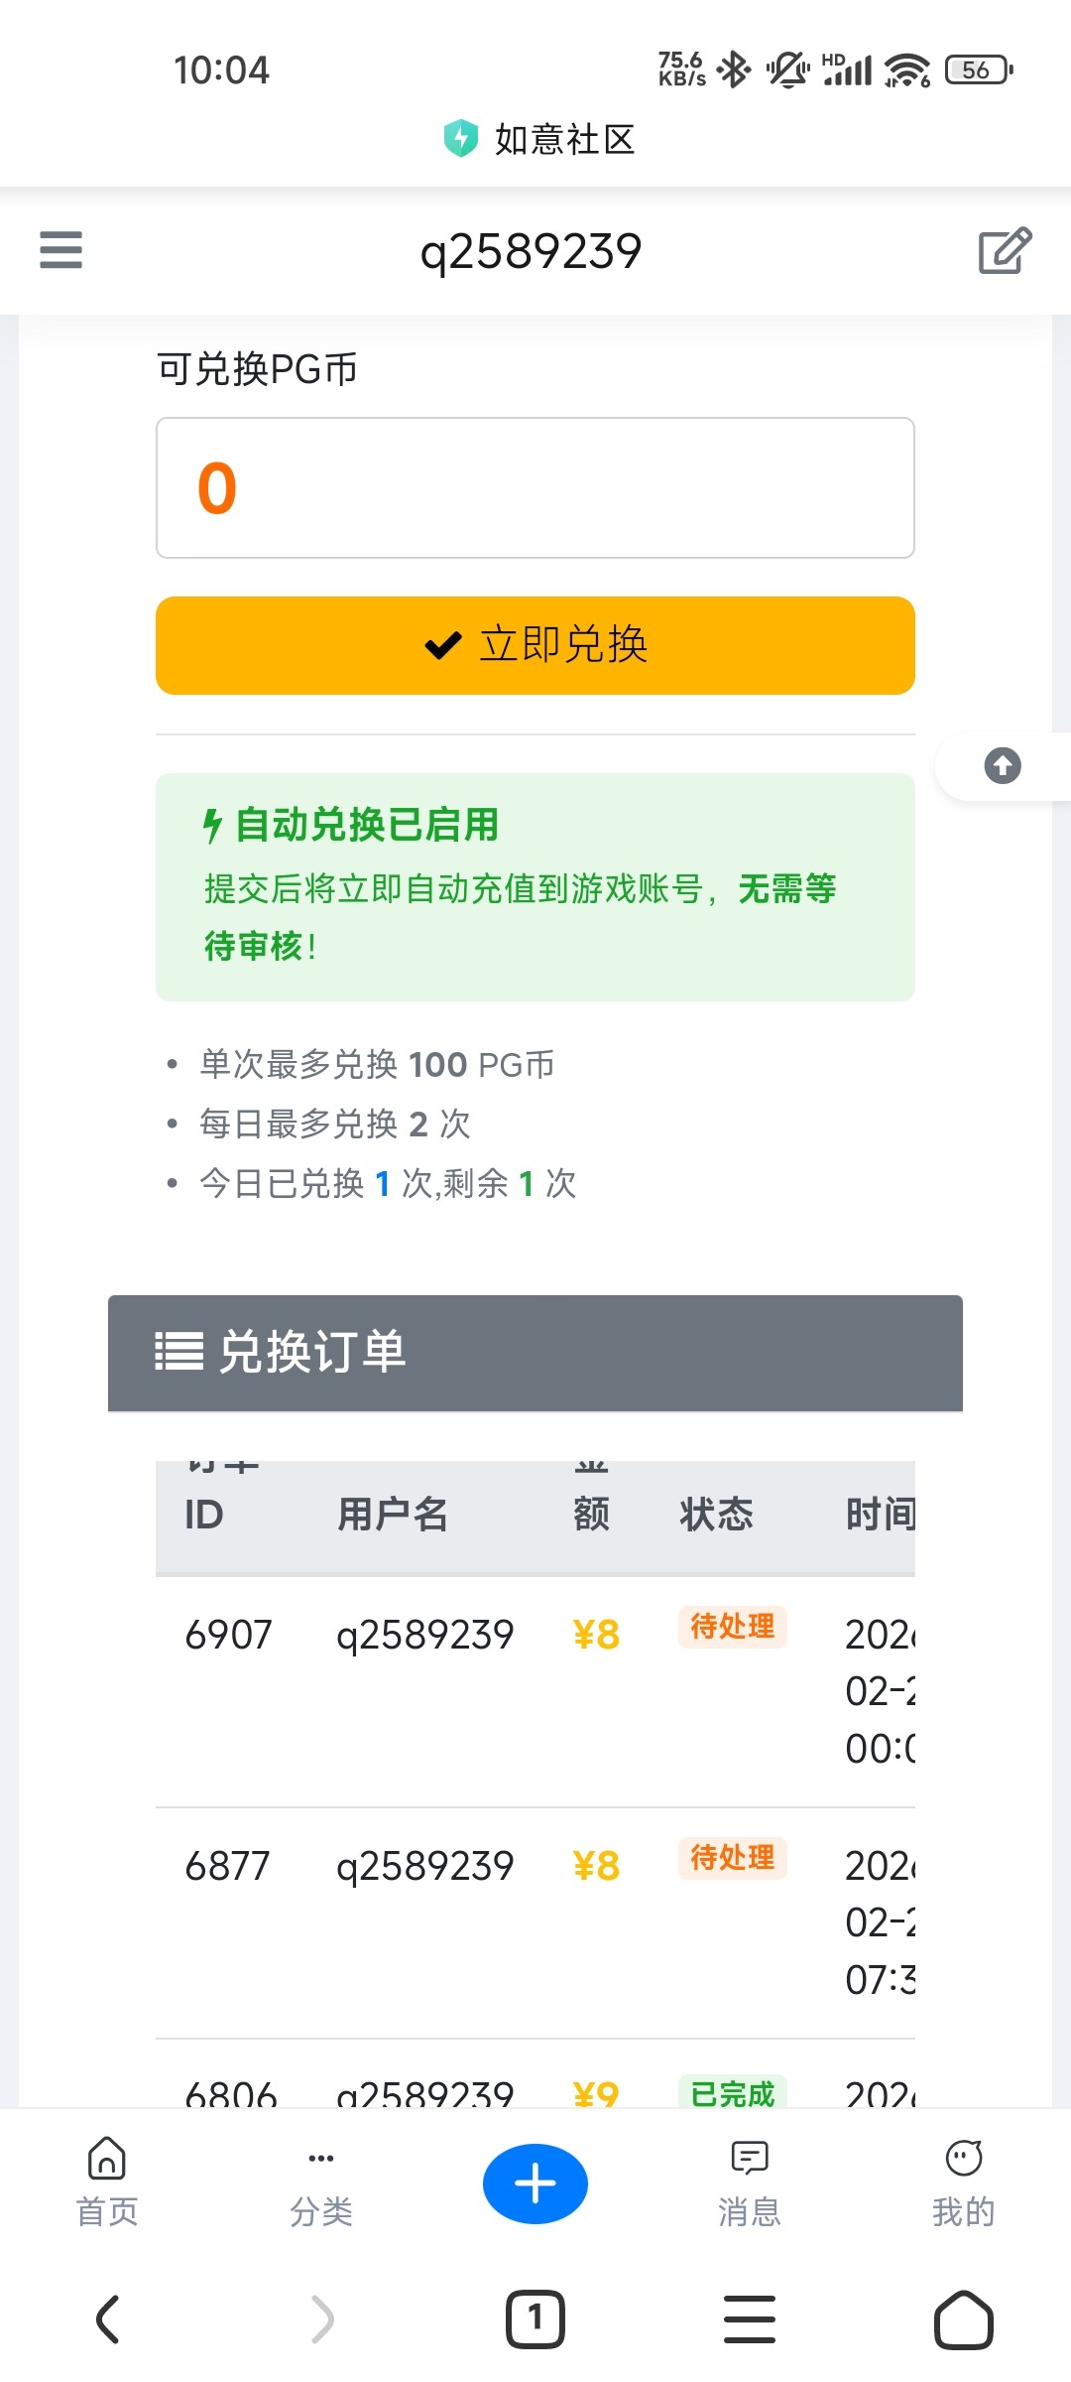This screenshot has width=1071, height=2382.
Task: Tap the 待处理 status on order 6907
Action: point(732,1627)
